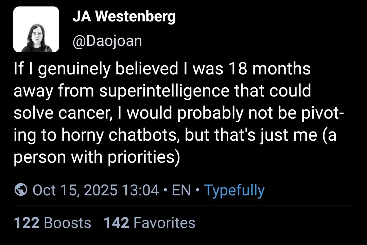367x245 pixels.
Task: Open the Typefully application link
Action: 234,190
